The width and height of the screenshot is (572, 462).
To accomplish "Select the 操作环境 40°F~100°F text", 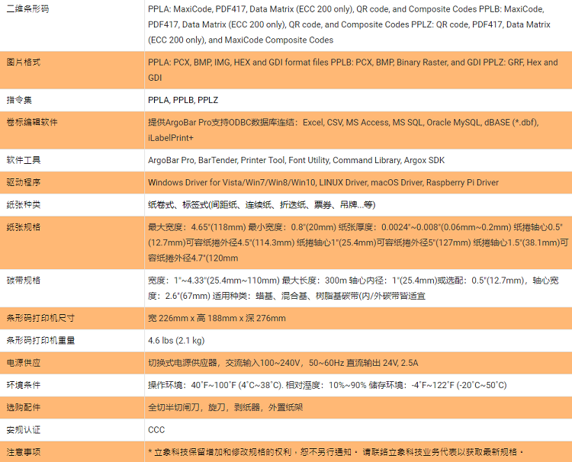I will click(x=327, y=385).
